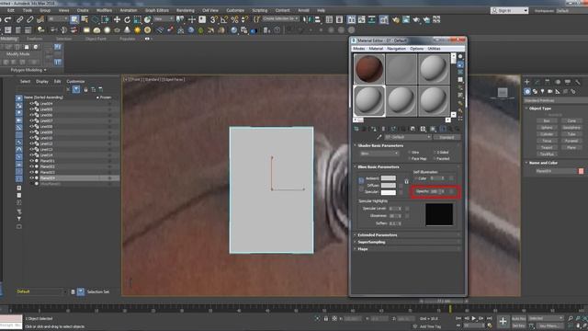This screenshot has height=331, width=588.
Task: Open the Material Editor toolbar icon
Action: (384, 19)
